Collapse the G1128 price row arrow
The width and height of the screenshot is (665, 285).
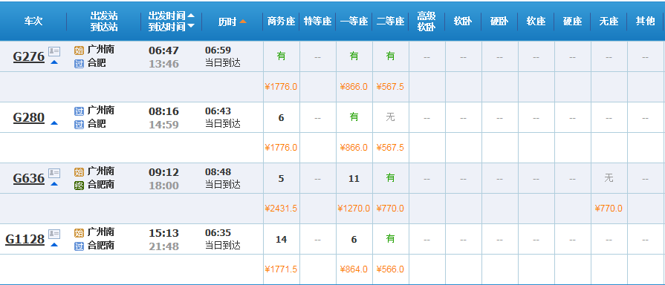pos(54,244)
